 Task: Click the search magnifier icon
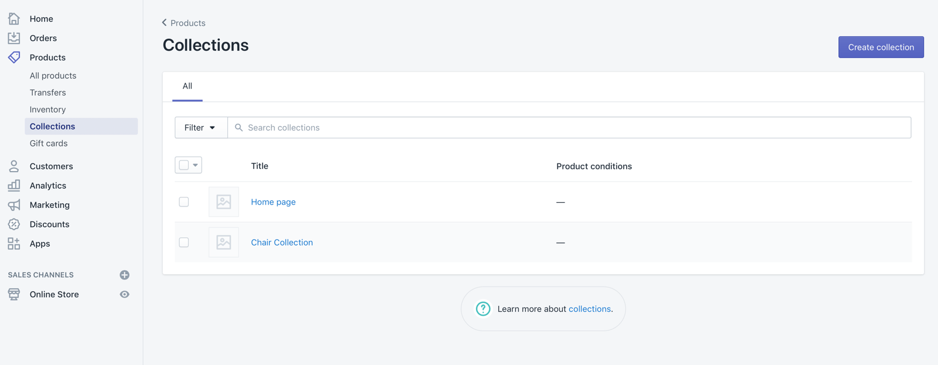[x=239, y=128]
